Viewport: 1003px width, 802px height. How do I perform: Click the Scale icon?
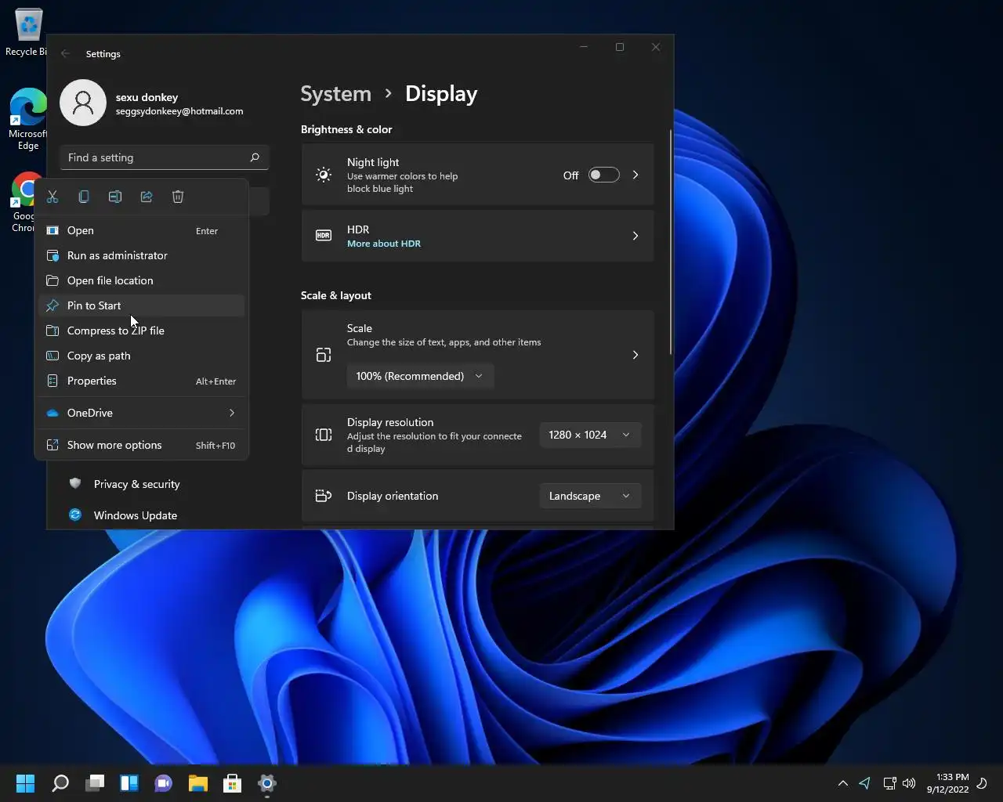[x=324, y=355]
